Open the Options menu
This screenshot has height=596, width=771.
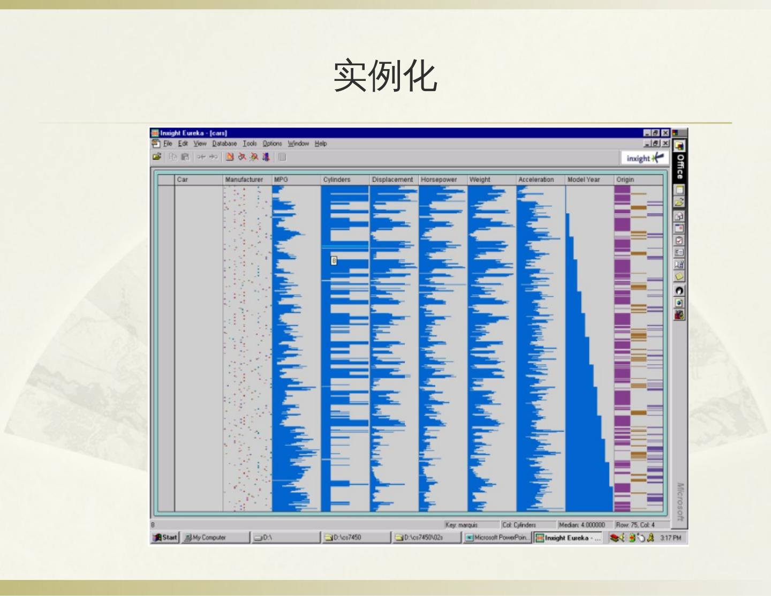click(272, 144)
